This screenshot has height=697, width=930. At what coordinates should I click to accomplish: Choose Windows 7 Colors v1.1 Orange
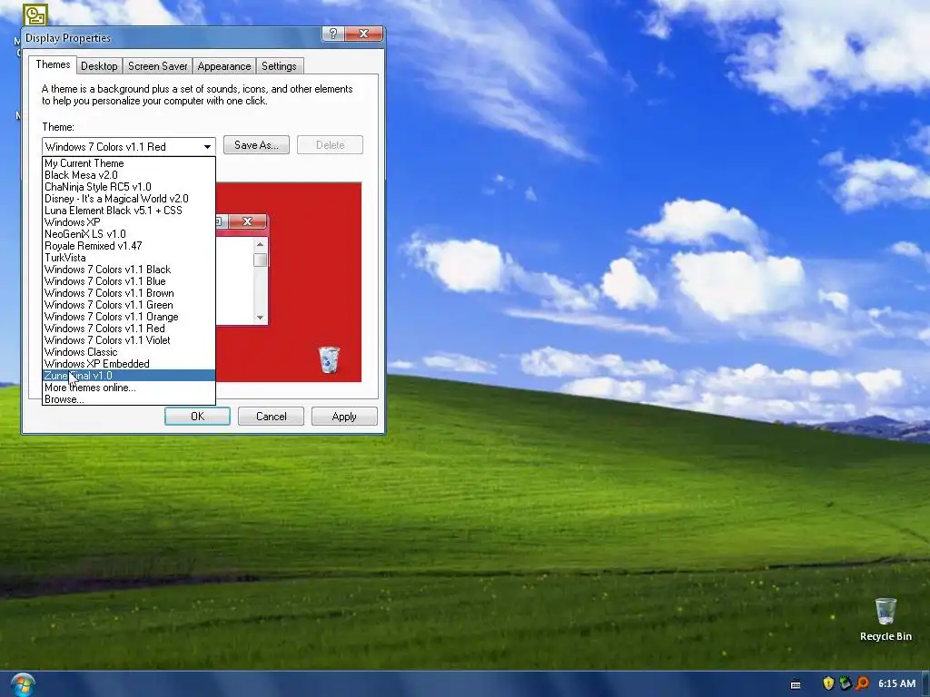(x=129, y=317)
